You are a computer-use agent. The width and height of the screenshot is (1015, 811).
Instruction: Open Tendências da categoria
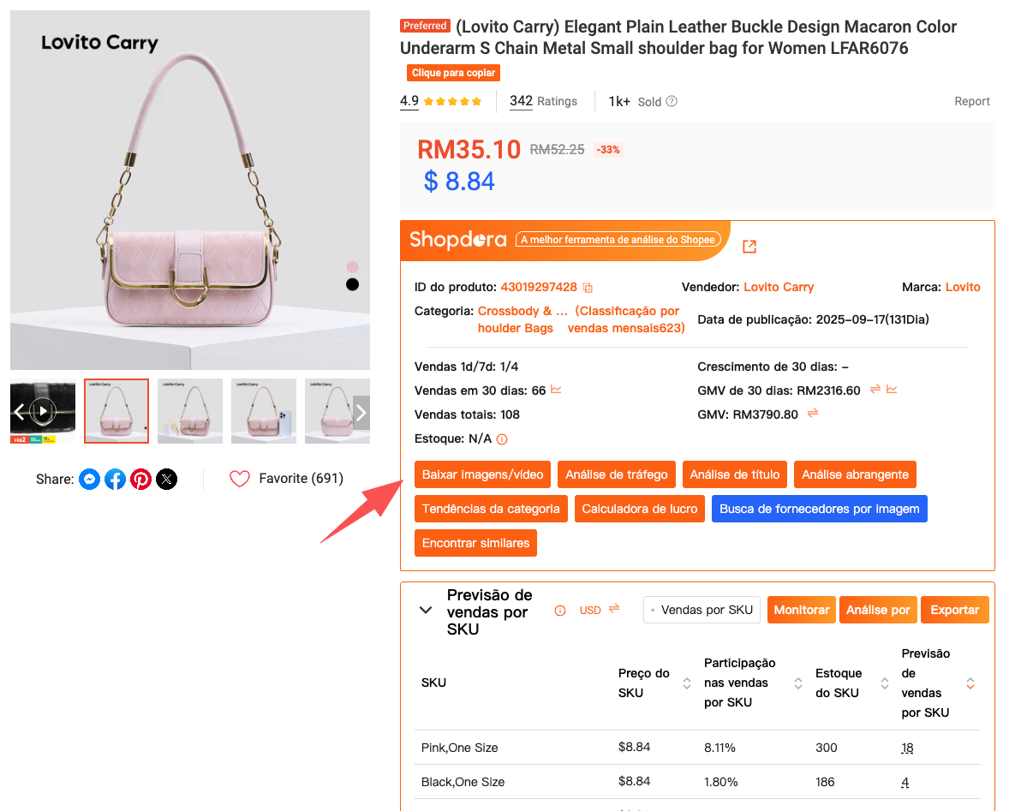point(491,509)
